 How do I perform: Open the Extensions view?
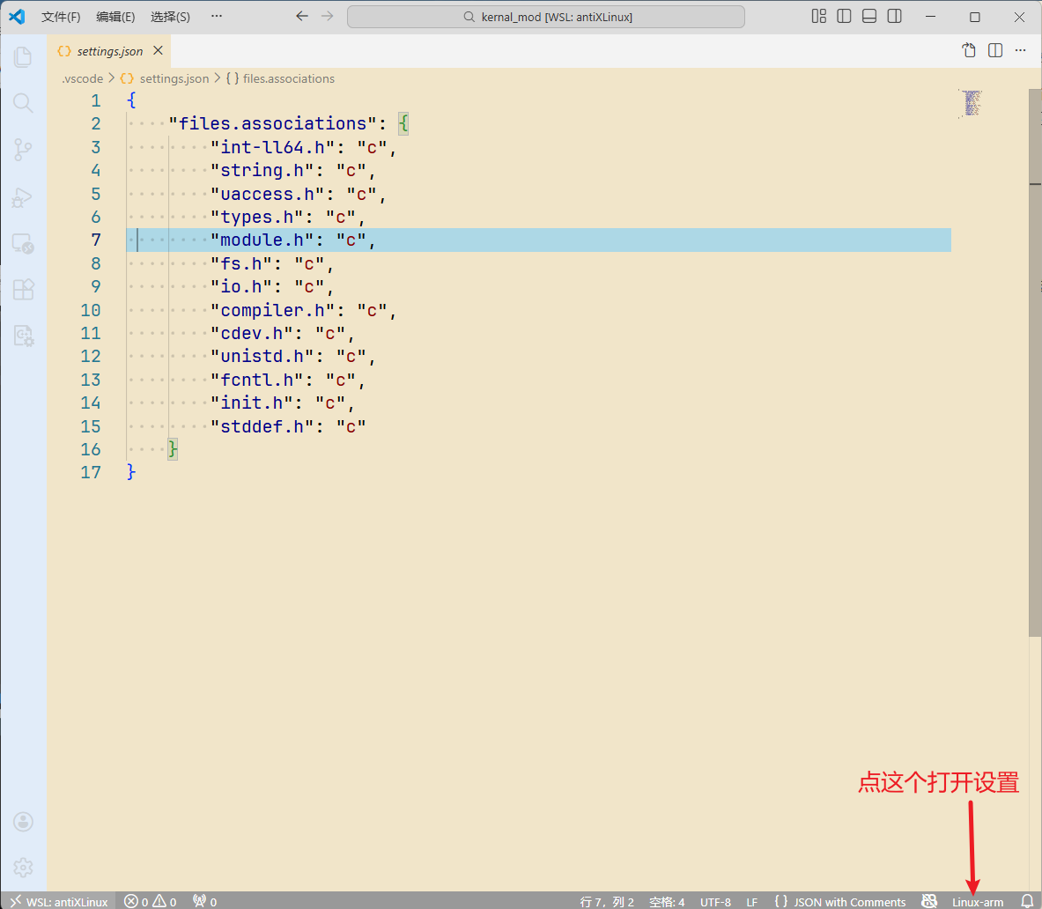coord(23,290)
